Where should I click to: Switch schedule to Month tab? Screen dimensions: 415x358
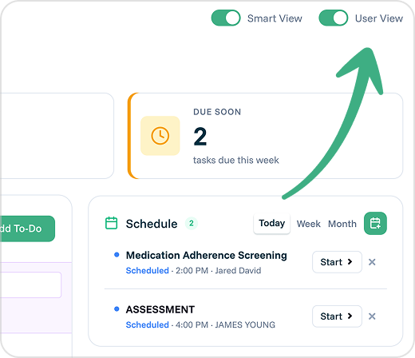tap(342, 224)
